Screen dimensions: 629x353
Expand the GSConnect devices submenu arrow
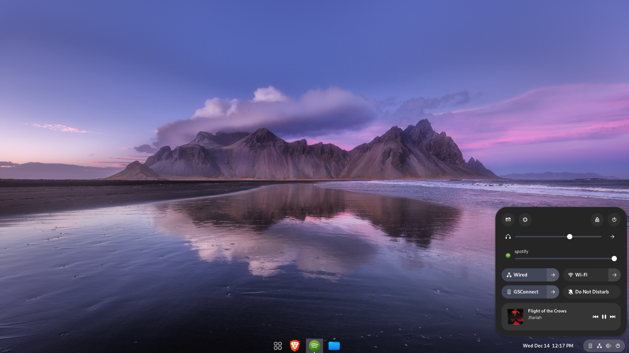click(553, 292)
